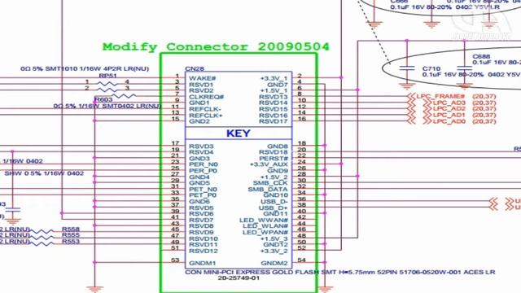The image size is (521, 293).
Task: Click the PER_P0 pin name
Action: click(x=203, y=170)
